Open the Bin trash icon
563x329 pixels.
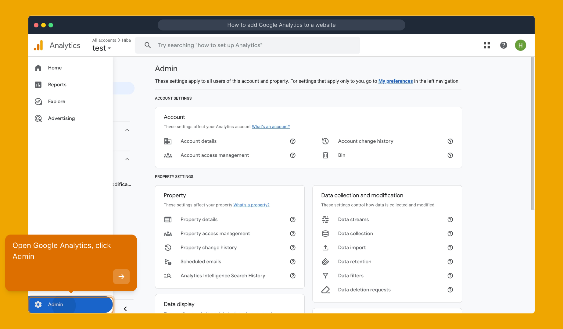[x=325, y=155]
